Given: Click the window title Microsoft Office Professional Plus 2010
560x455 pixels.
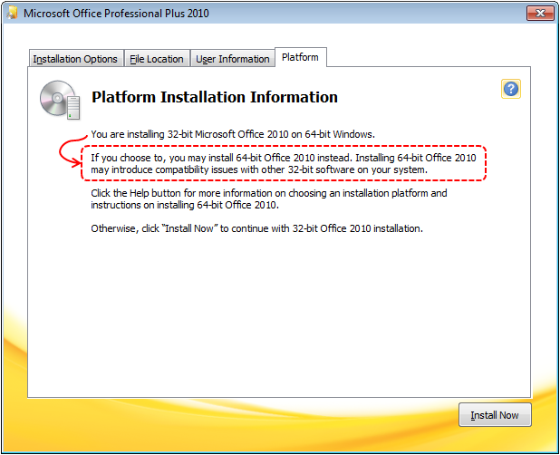Looking at the screenshot, I should tap(116, 14).
